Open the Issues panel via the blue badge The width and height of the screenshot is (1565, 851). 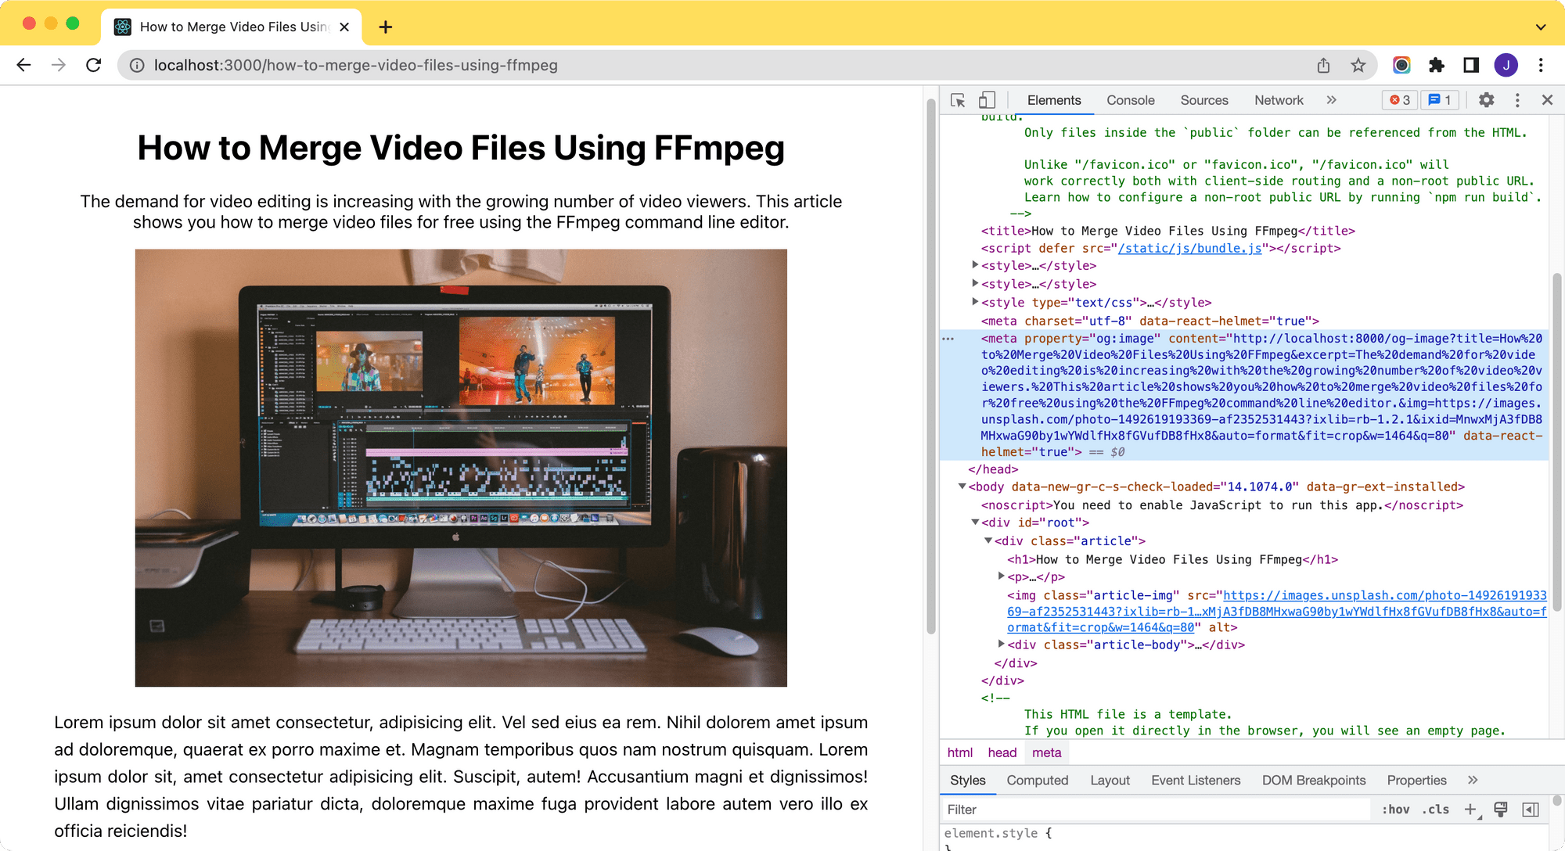(x=1440, y=100)
